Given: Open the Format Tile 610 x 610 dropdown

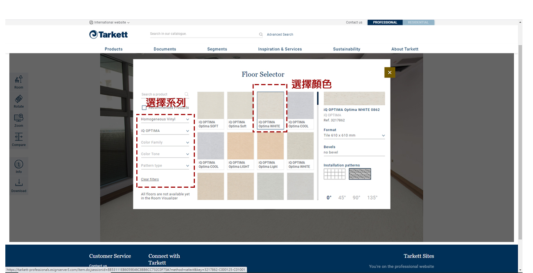Looking at the screenshot, I should [x=355, y=135].
